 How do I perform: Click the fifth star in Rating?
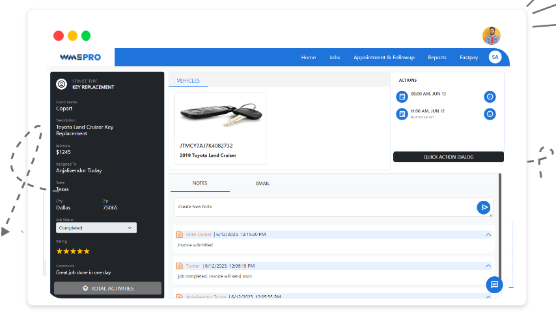tap(87, 251)
